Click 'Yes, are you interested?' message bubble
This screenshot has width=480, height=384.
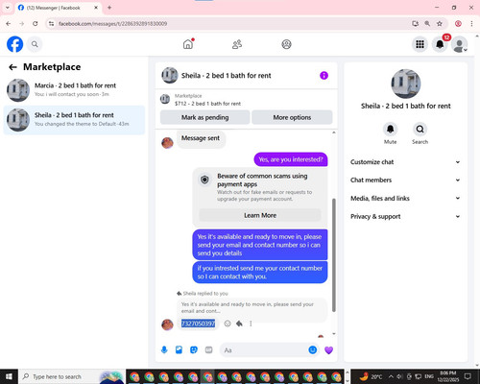click(291, 159)
